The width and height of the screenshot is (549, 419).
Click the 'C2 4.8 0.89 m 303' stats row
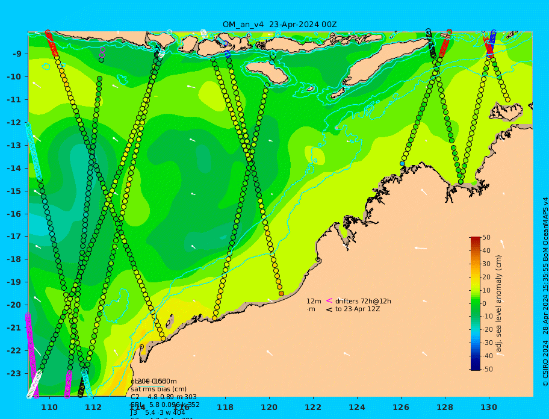point(164,397)
